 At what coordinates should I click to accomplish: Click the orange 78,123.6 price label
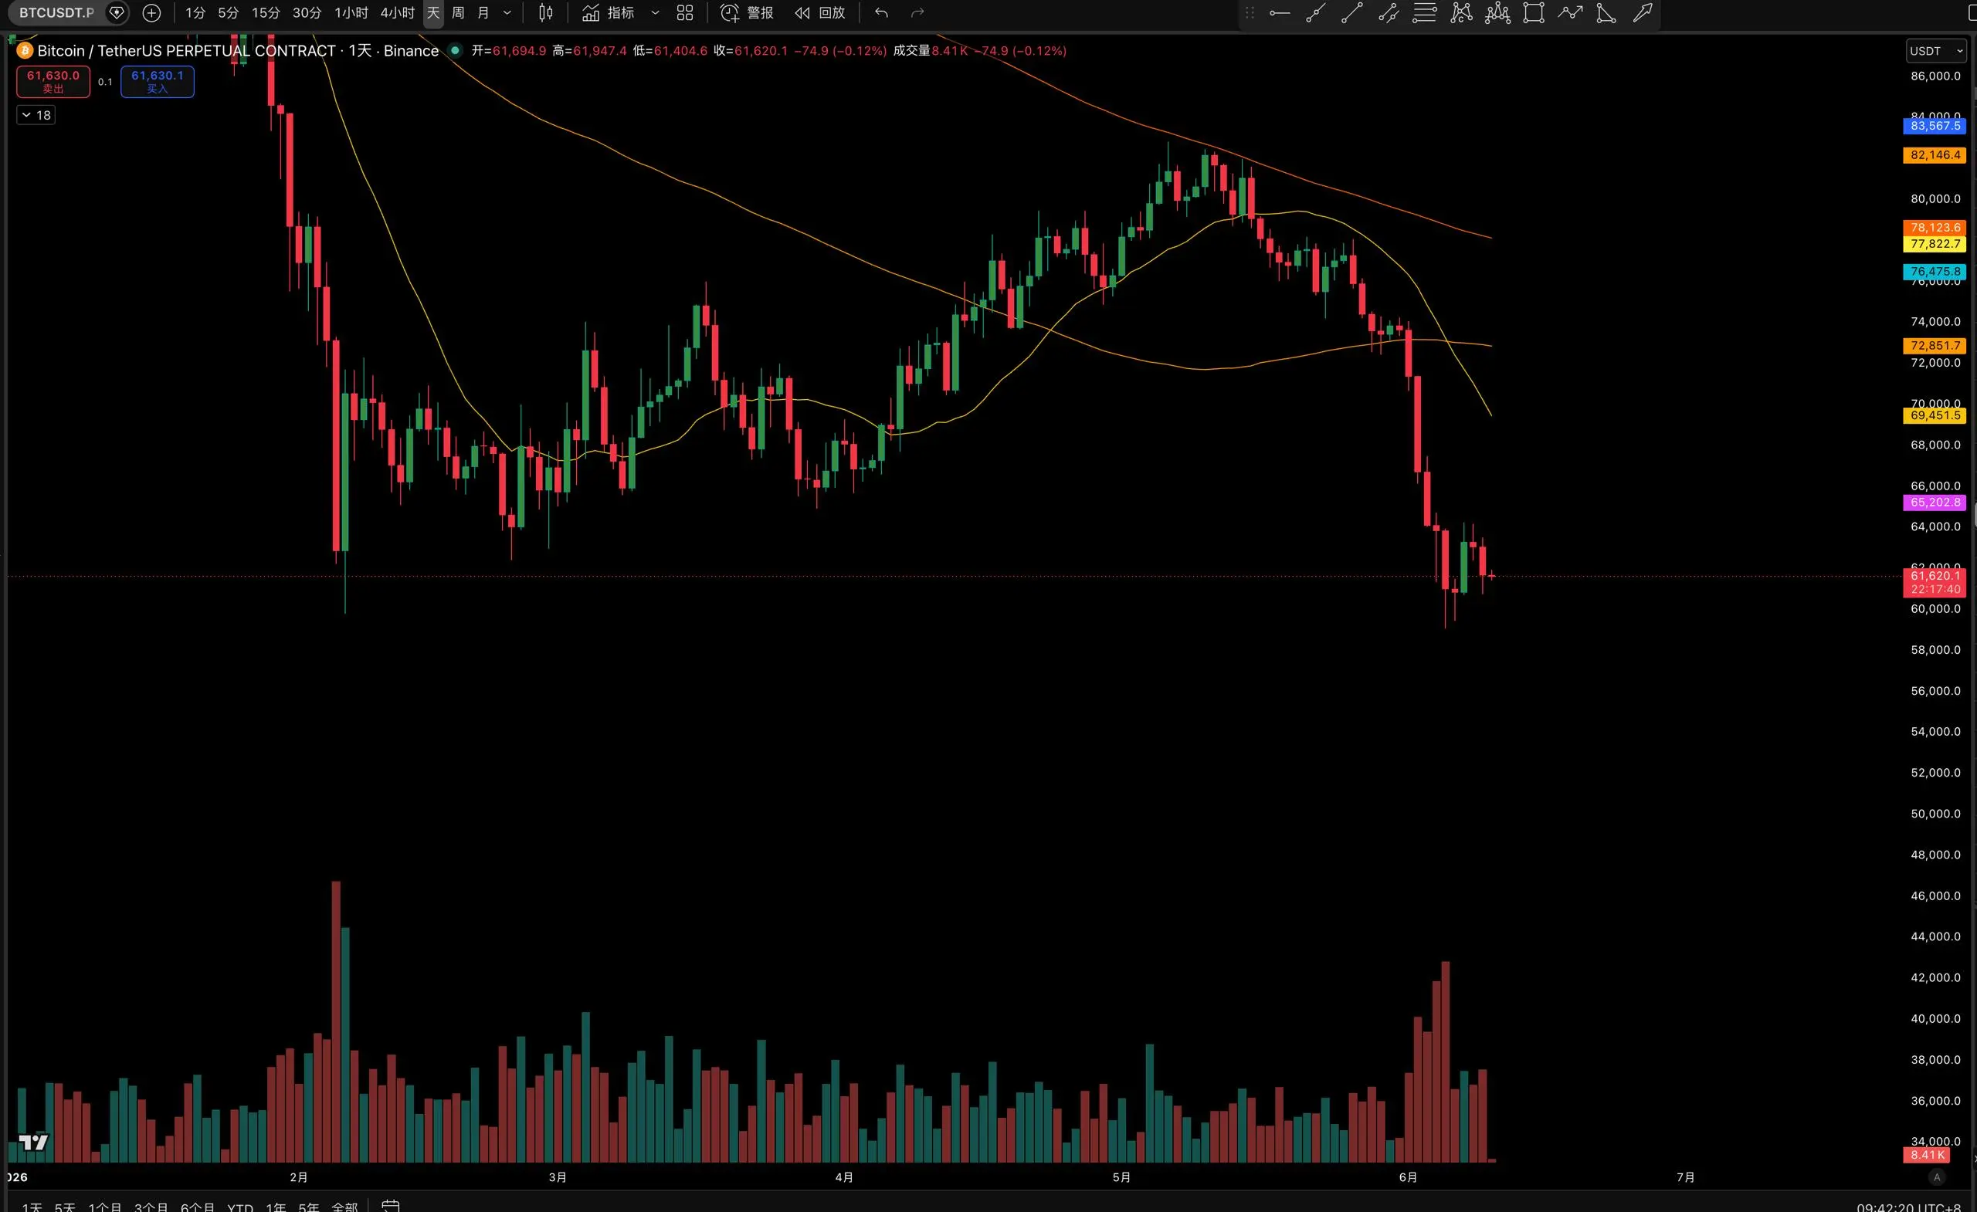1935,228
